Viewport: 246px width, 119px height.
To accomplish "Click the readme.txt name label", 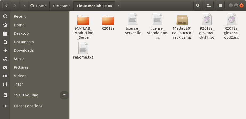I will click(83, 57).
